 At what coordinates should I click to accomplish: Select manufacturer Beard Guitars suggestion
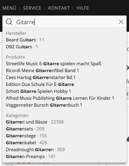(x=25, y=40)
